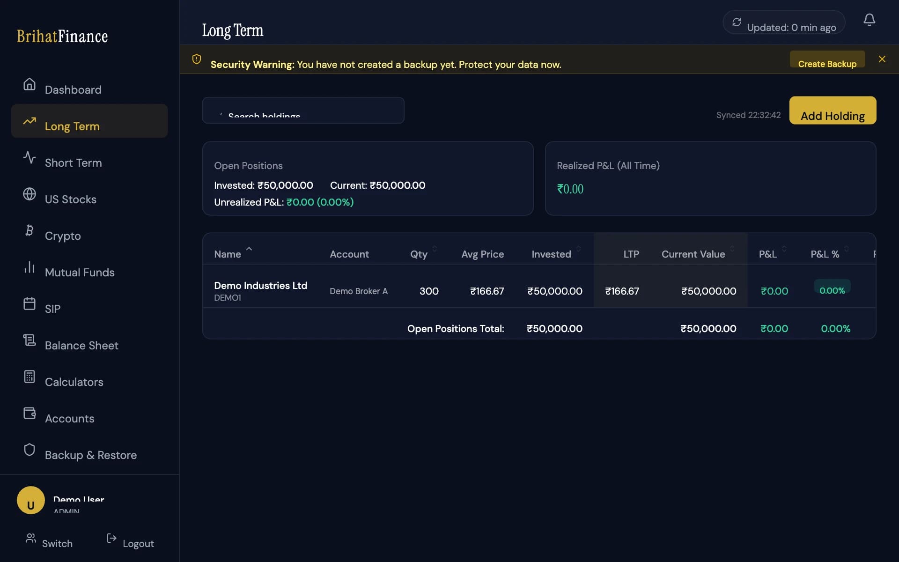Click the Logout link
Screen dimensions: 899x562
click(130, 540)
